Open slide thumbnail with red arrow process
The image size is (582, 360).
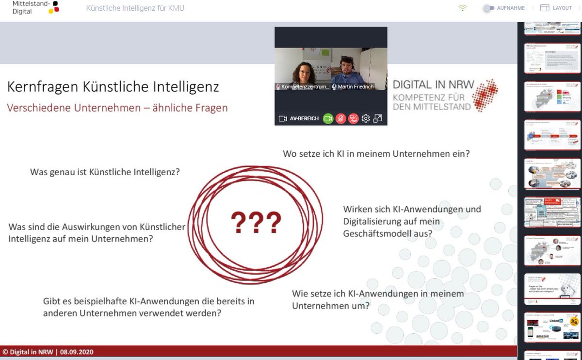click(552, 135)
